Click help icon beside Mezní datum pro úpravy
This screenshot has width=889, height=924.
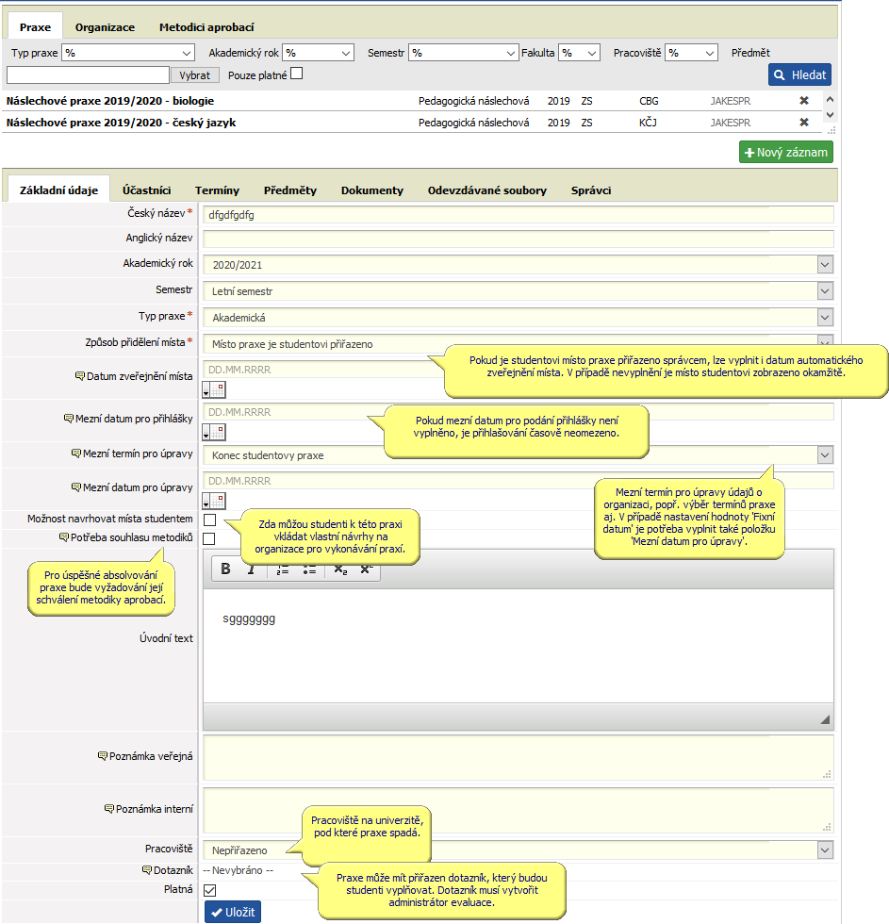point(76,487)
